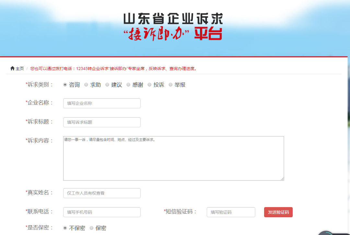This screenshot has width=350, height=235.
Task: Grab the text area resize handle
Action: tap(282, 179)
